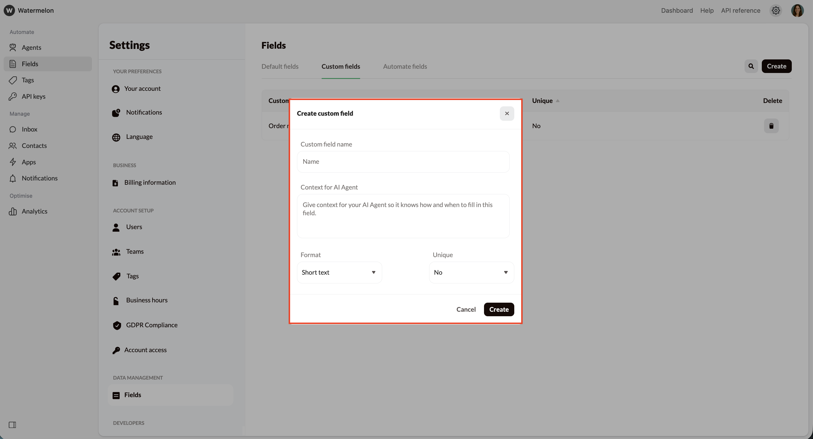This screenshot has width=813, height=439.
Task: Toggle the sidebar collapse control
Action: tap(13, 425)
